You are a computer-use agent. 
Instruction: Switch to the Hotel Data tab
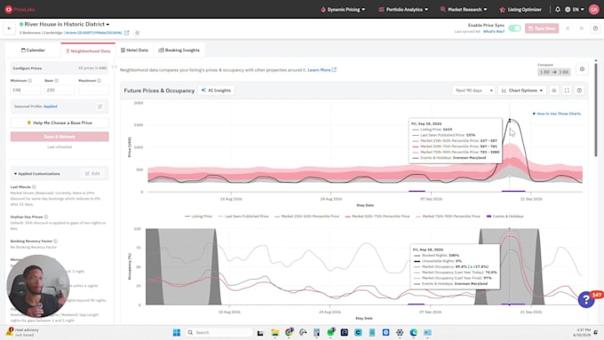(134, 50)
